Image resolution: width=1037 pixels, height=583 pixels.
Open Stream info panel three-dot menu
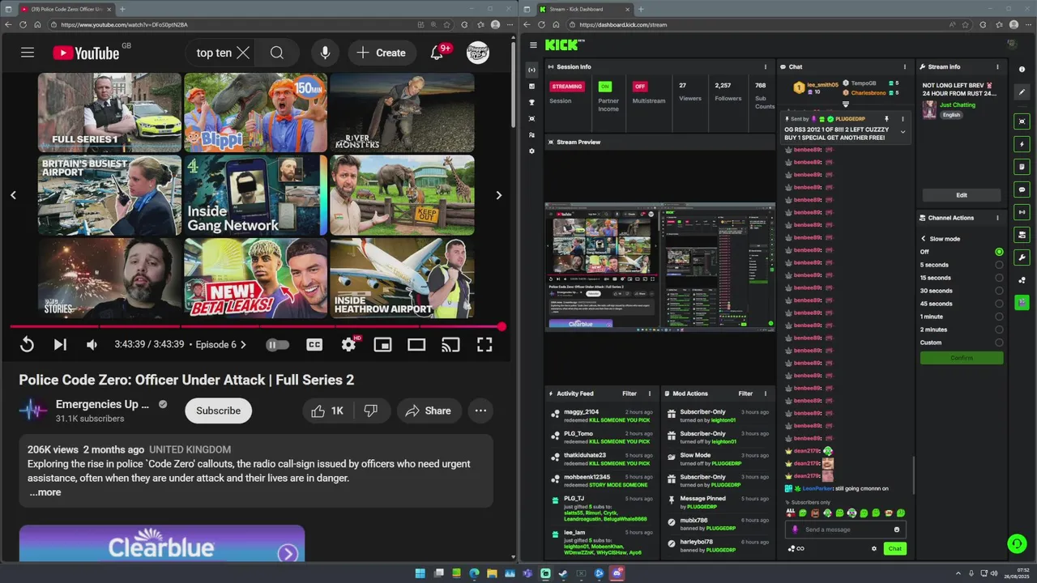998,67
